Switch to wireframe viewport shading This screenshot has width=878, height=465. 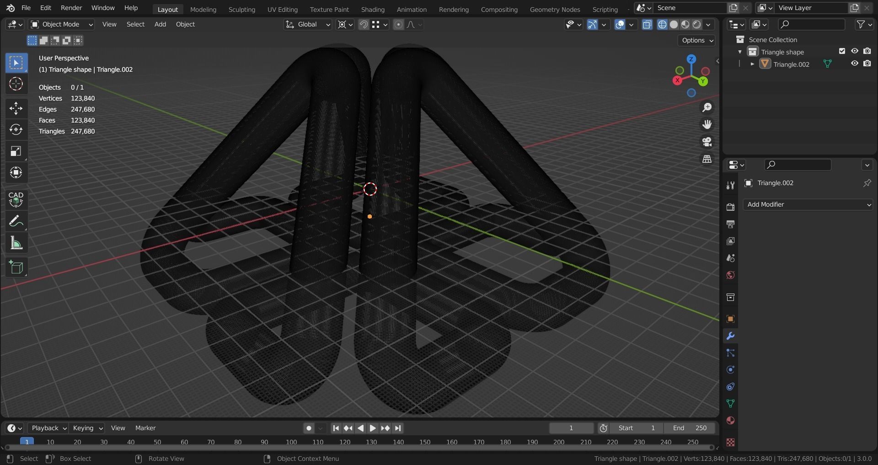[x=662, y=25]
